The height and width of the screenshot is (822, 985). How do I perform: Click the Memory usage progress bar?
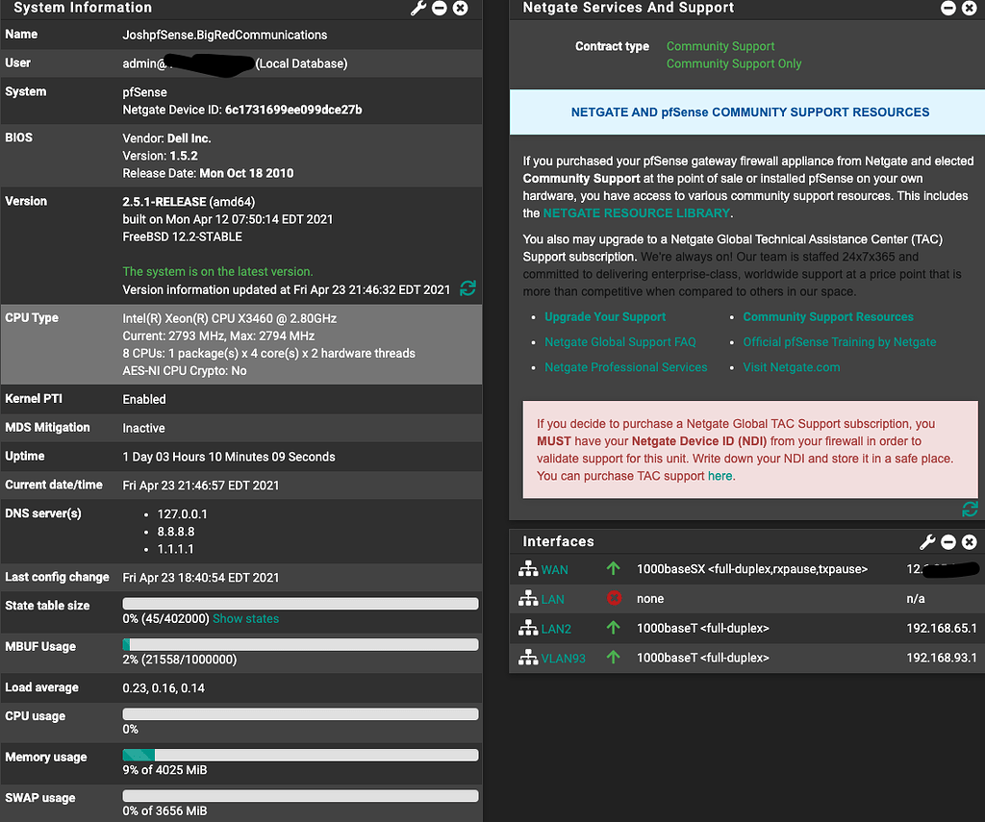pos(300,755)
